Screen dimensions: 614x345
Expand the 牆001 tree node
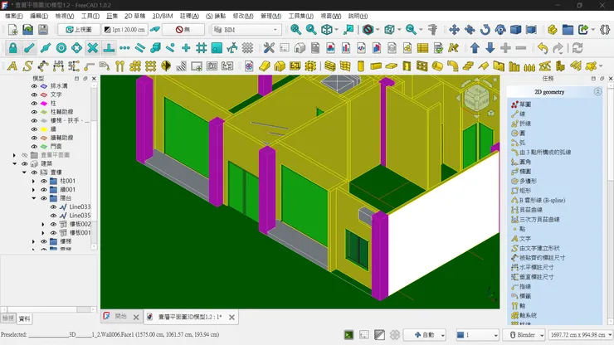click(x=33, y=190)
